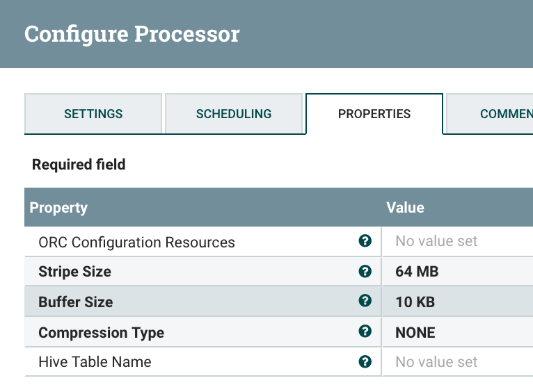Select the ORC Configuration Resources property name

click(x=136, y=243)
